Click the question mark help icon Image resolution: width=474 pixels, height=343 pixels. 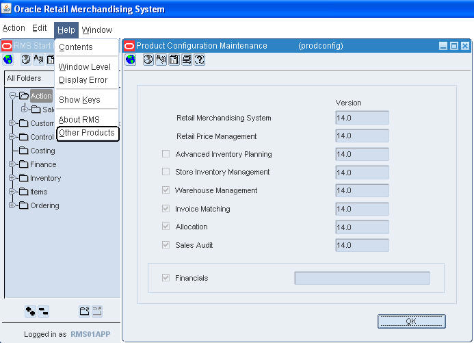(200, 60)
